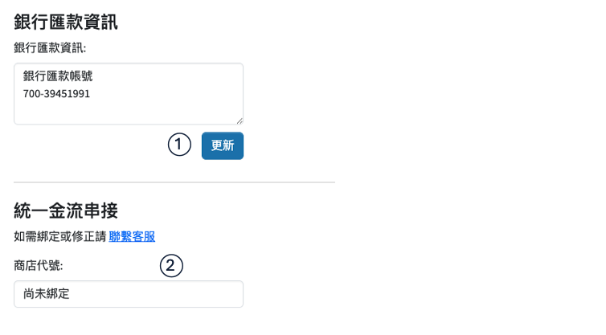The width and height of the screenshot is (606, 335).
Task: Open the 聯繫客服 link
Action: [132, 236]
